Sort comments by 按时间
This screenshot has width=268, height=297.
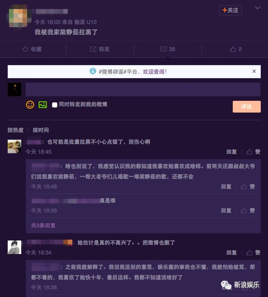(x=41, y=130)
